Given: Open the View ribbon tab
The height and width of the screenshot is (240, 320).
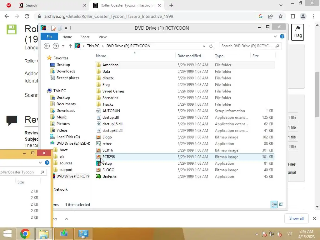Looking at the screenshot, I should click(x=102, y=37).
